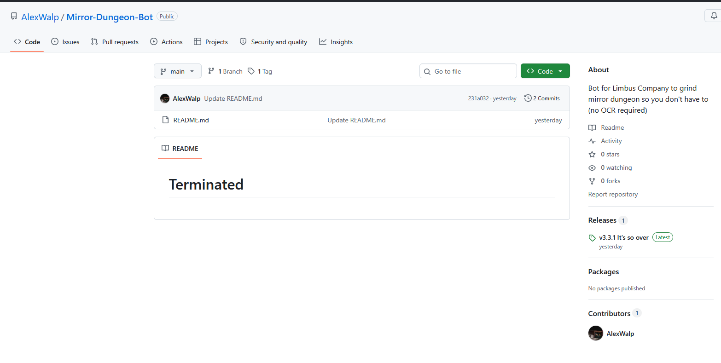Open the latest commit message Update README.md

coord(233,98)
